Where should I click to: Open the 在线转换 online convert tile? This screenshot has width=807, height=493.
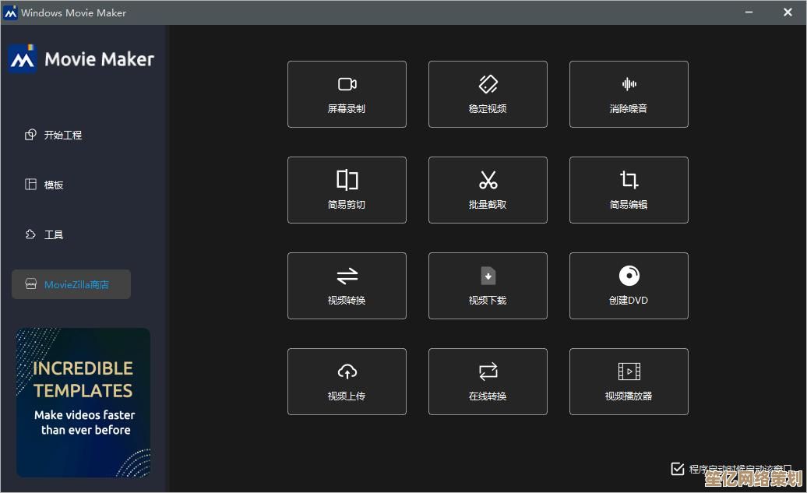[x=488, y=382]
